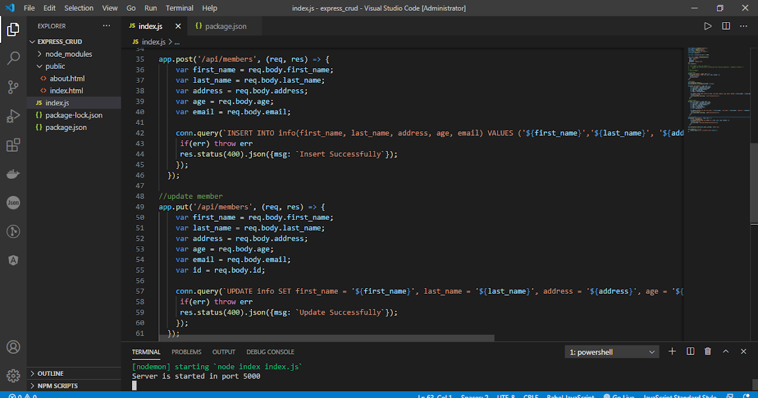
Task: Switch to the package.json tab
Action: click(x=226, y=27)
